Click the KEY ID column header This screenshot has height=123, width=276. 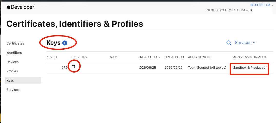52,57
